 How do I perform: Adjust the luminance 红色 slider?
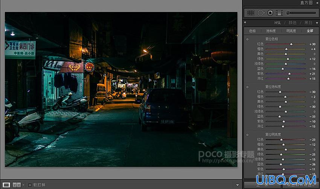282,140
